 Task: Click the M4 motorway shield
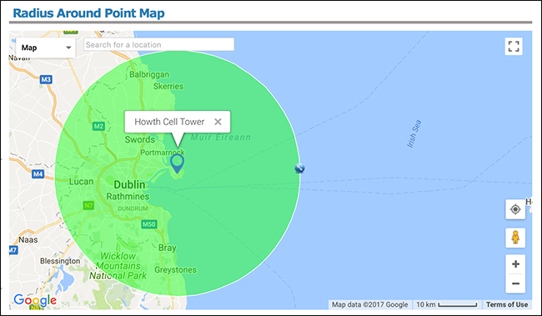pyautogui.click(x=38, y=174)
